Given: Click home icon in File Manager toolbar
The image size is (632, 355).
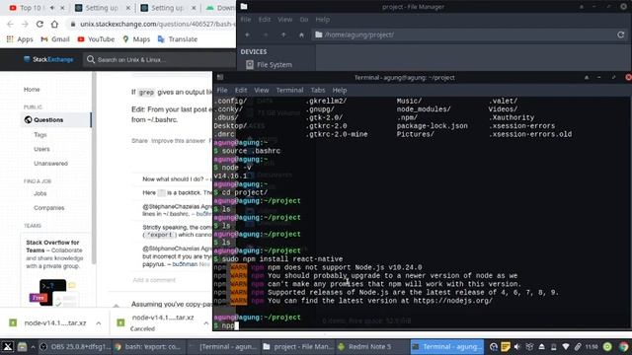Looking at the screenshot, I should click(x=301, y=35).
